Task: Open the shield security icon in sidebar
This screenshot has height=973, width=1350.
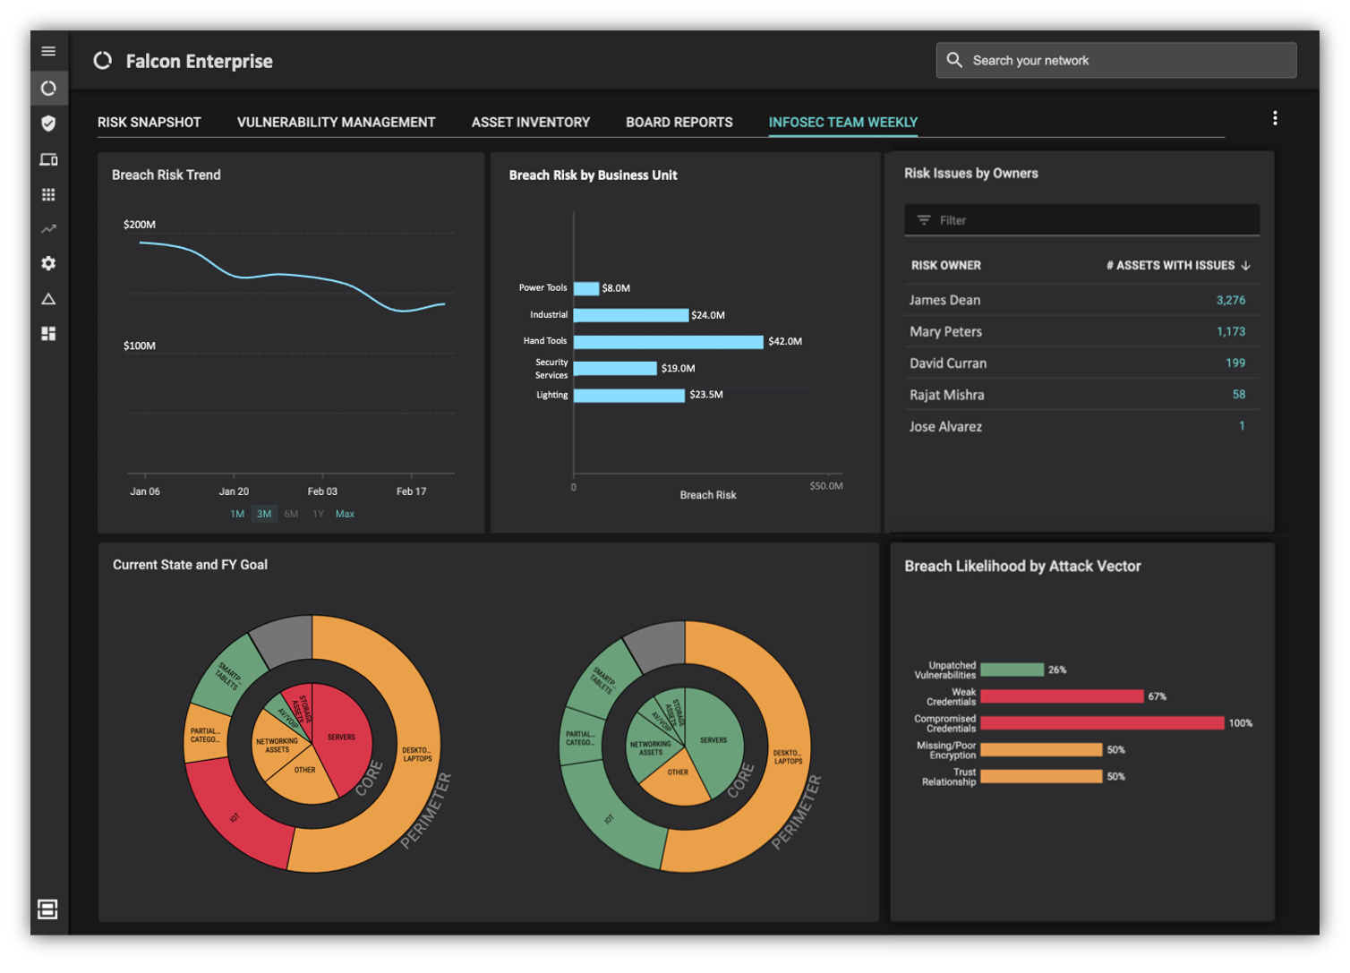Action: [48, 124]
